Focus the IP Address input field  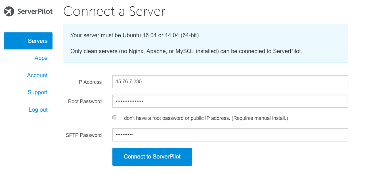click(230, 82)
